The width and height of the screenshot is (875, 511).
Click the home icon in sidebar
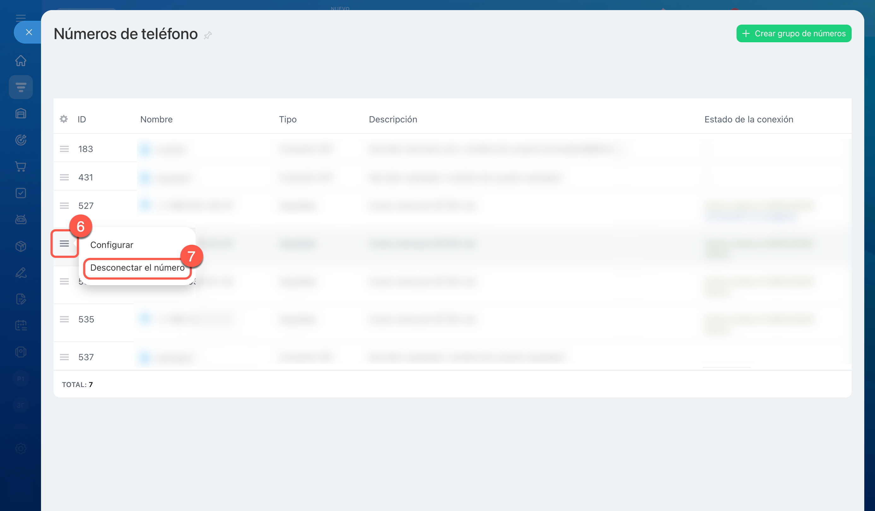[21, 60]
